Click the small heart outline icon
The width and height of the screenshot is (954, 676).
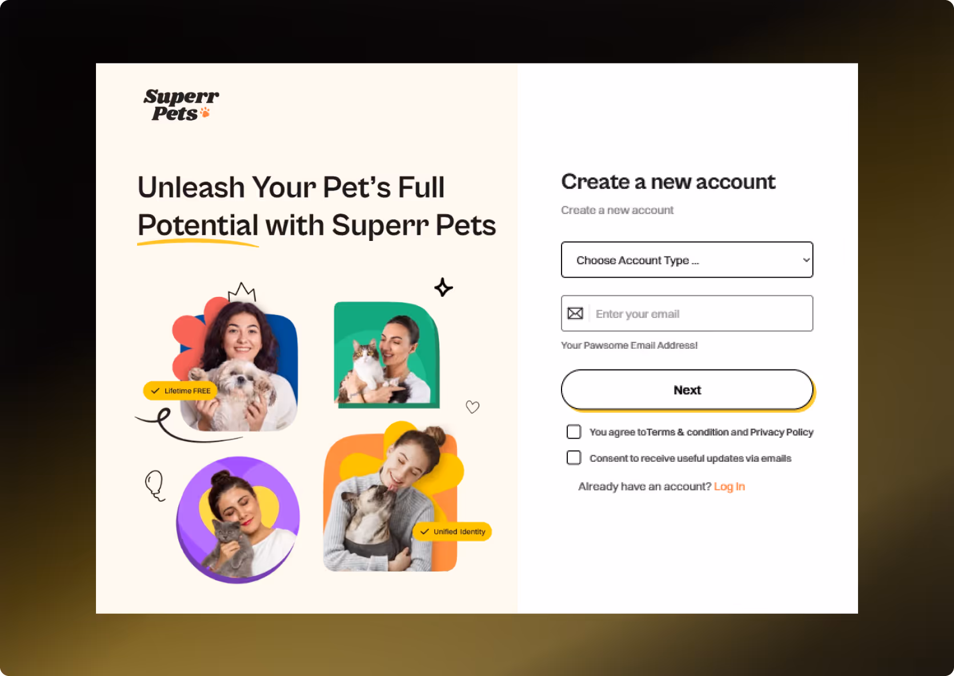[472, 407]
